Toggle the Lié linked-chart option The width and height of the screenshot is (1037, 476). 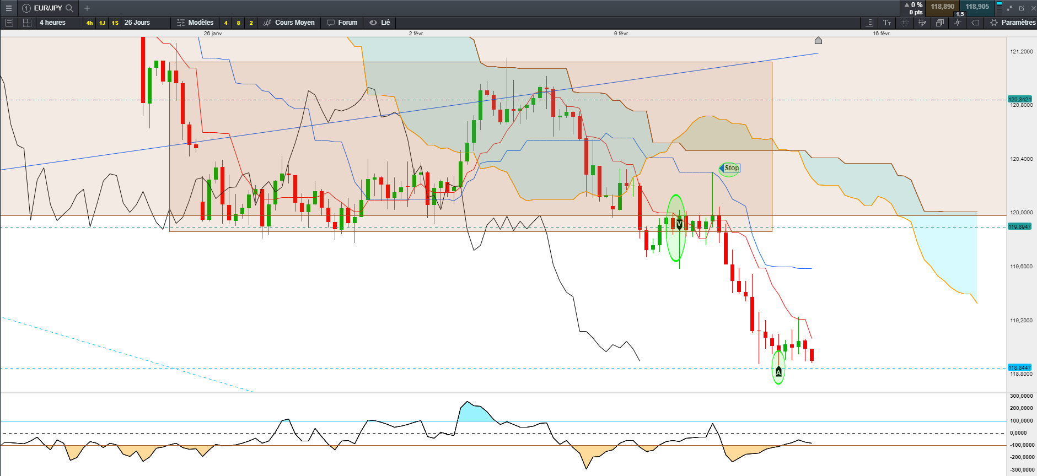[380, 23]
